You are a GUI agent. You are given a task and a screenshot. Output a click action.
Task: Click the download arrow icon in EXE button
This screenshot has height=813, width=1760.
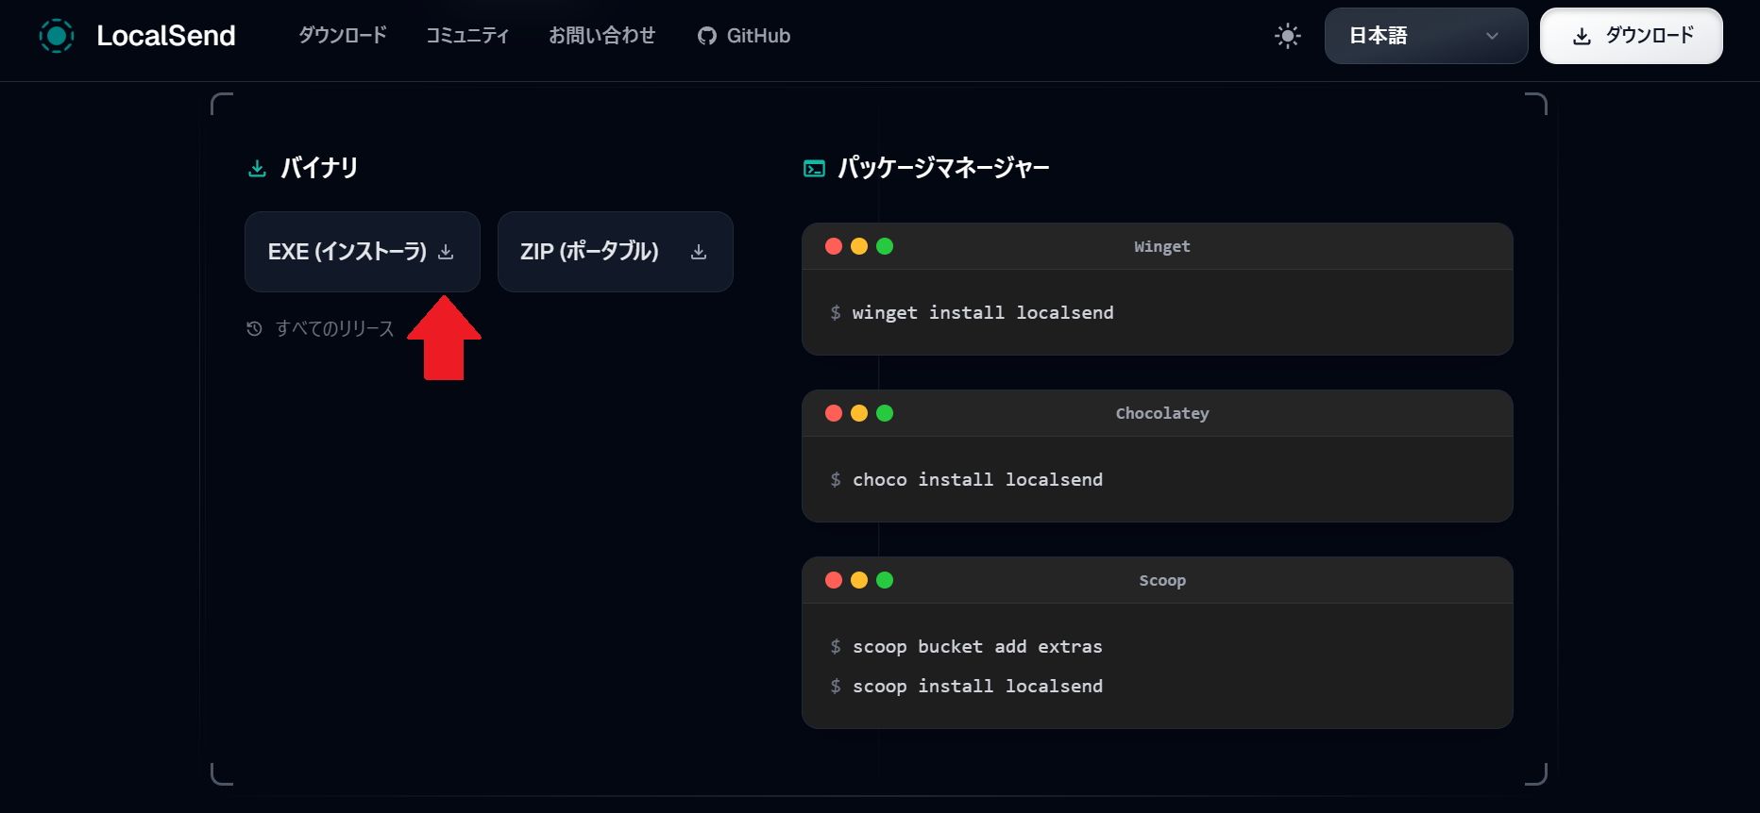coord(446,252)
